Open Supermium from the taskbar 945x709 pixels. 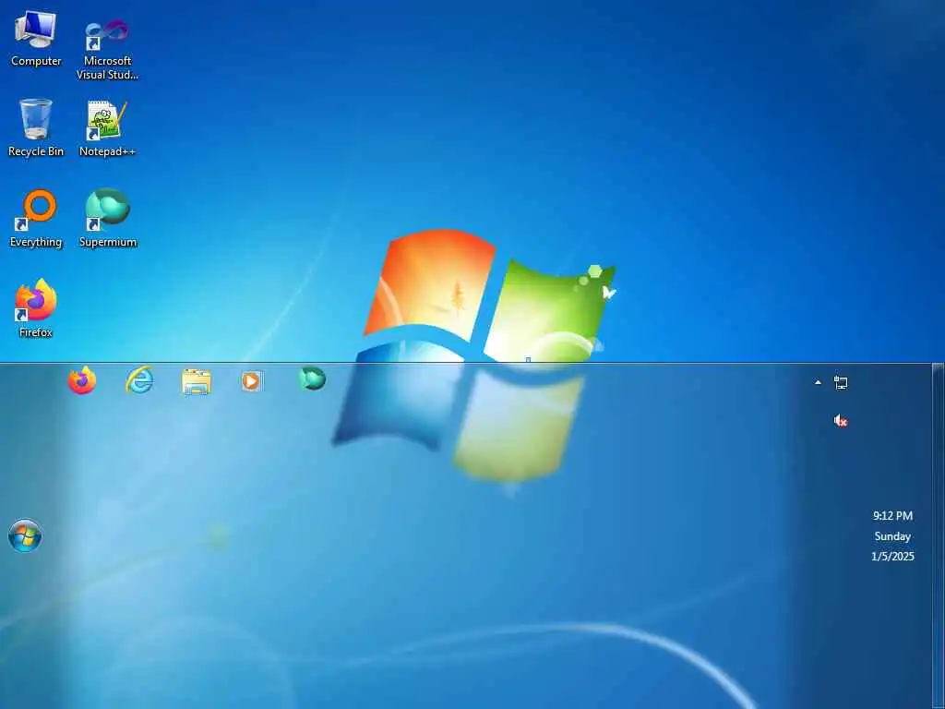point(312,379)
